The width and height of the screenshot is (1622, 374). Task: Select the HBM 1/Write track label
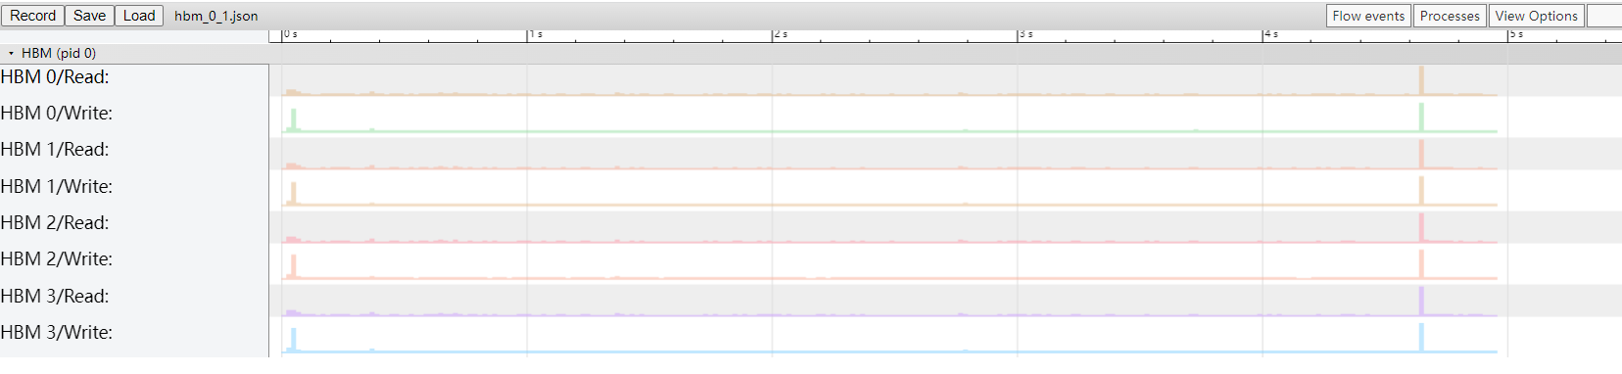[x=57, y=187]
